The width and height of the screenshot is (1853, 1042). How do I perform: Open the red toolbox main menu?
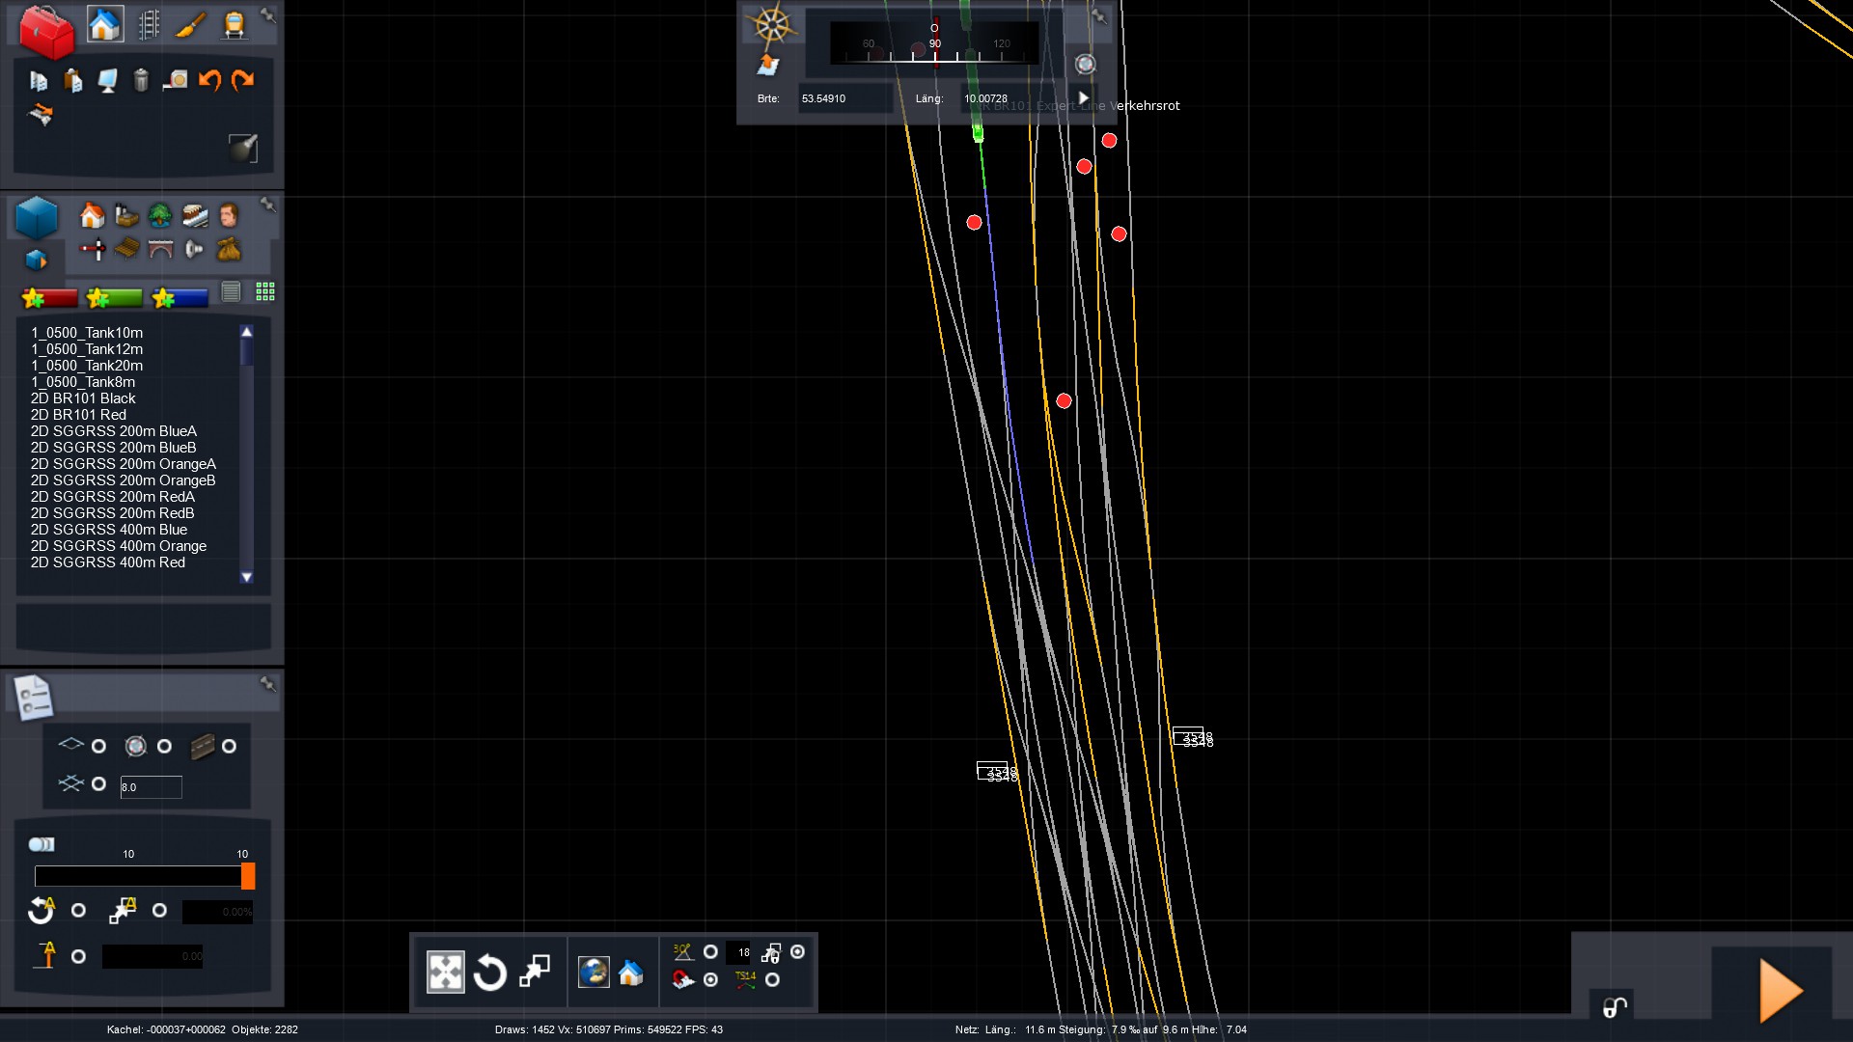[x=45, y=31]
